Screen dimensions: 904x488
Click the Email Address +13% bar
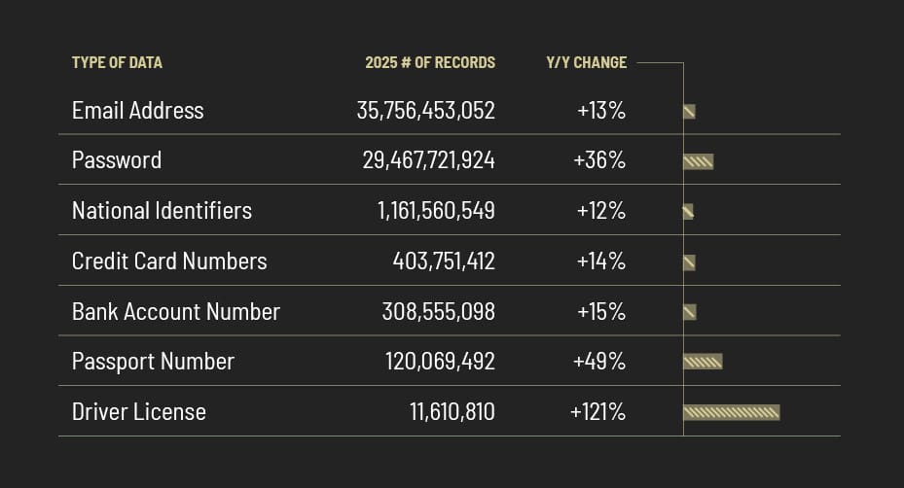(689, 112)
